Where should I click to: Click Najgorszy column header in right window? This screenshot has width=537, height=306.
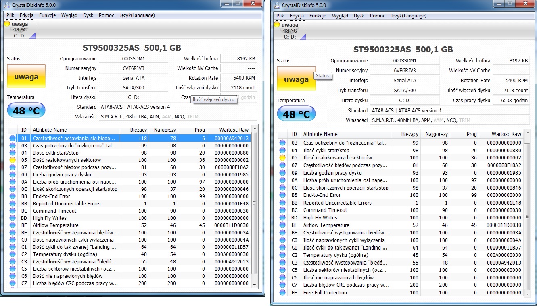click(x=435, y=134)
